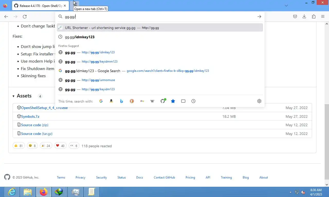Open the Security footer link
The image size is (329, 197).
(102, 178)
